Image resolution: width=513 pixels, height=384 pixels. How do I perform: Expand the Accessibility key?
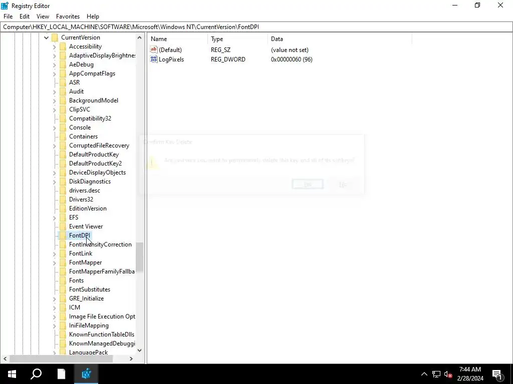coord(54,46)
